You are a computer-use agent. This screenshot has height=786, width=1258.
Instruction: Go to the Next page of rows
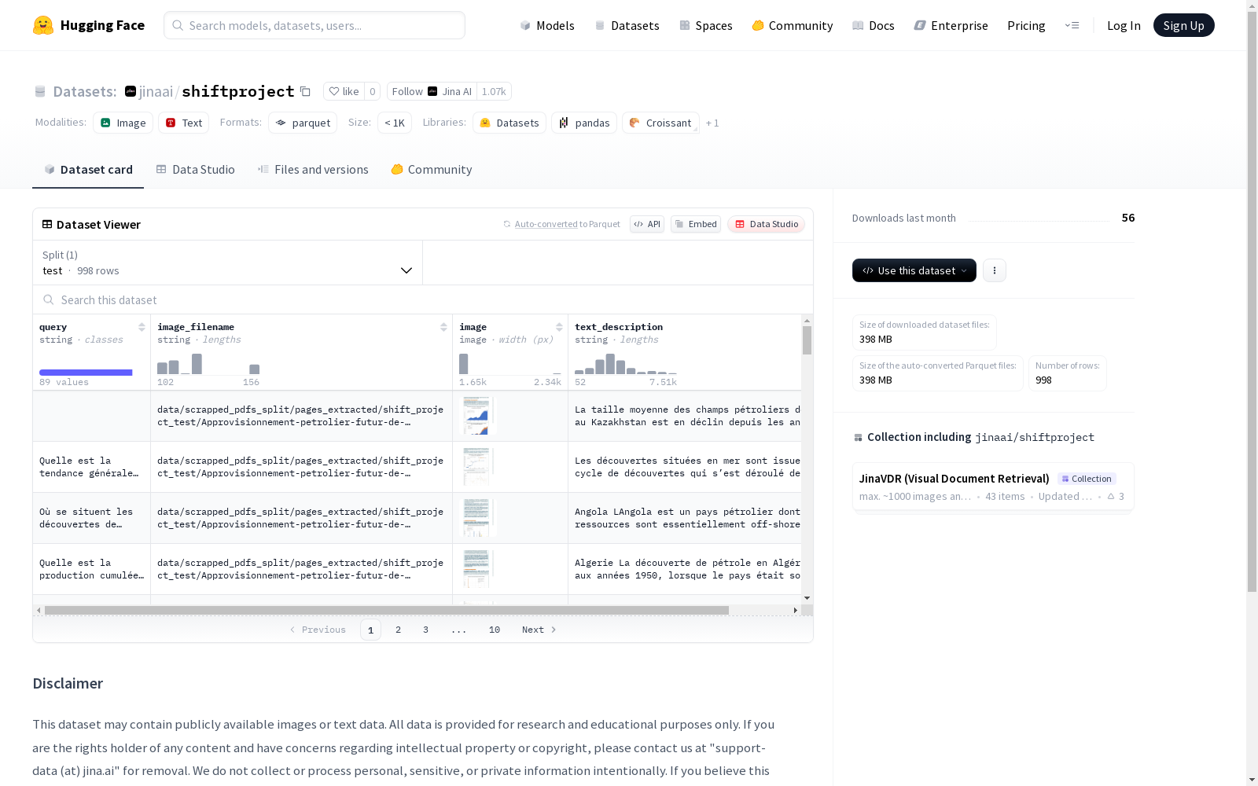[539, 630]
